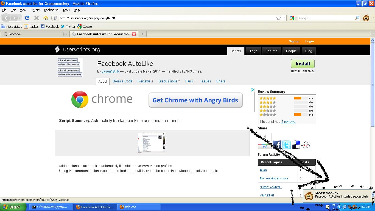Open the Source Code tab

[123, 81]
